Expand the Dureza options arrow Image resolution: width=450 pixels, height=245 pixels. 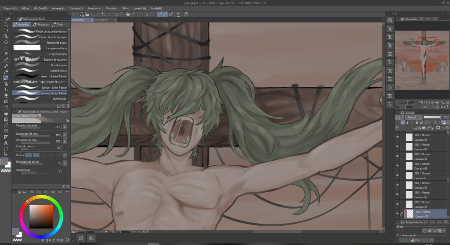pos(65,155)
